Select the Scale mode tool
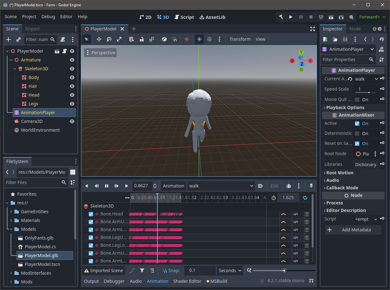Image resolution: width=390 pixels, height=290 pixels. click(x=119, y=39)
